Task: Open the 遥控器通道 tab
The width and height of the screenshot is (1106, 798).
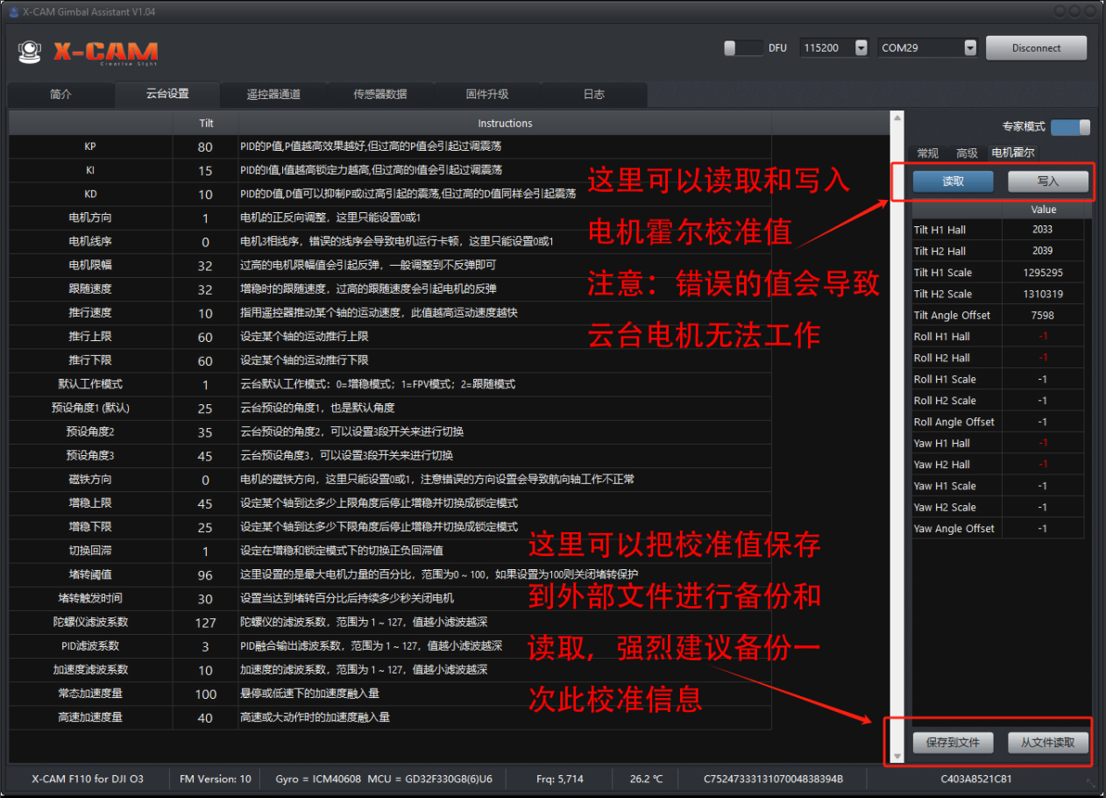Action: click(273, 95)
